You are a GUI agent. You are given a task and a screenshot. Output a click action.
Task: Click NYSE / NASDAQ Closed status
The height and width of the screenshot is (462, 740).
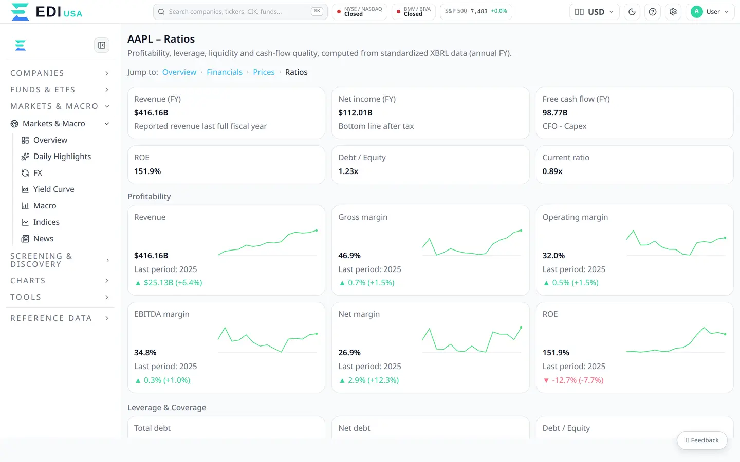pos(360,12)
